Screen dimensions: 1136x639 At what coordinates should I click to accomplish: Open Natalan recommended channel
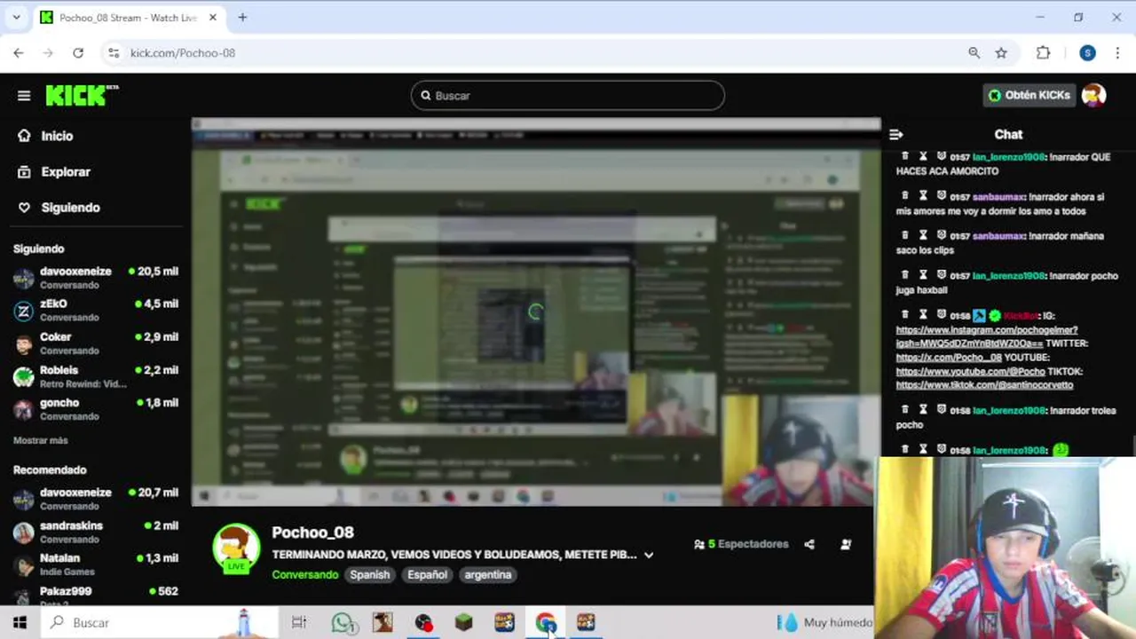96,564
